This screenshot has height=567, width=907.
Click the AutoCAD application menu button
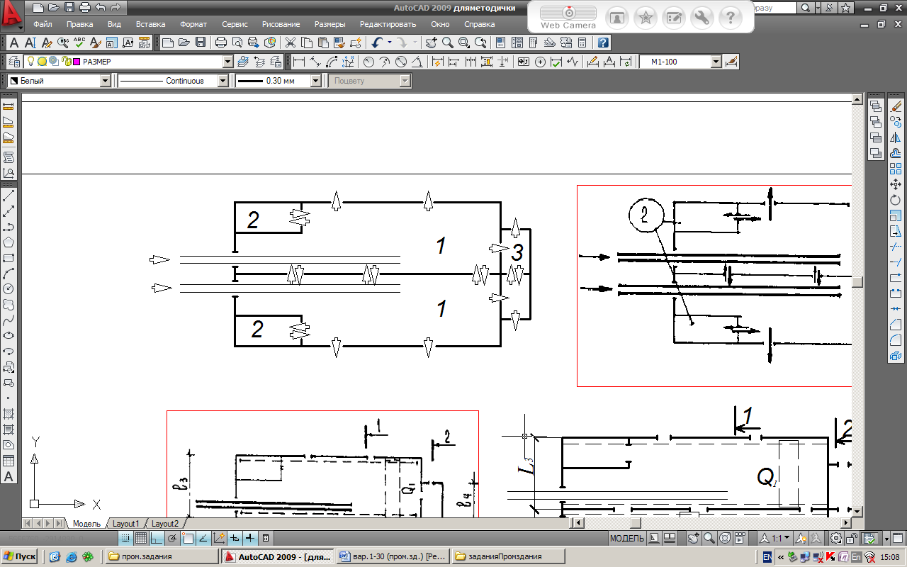(11, 15)
